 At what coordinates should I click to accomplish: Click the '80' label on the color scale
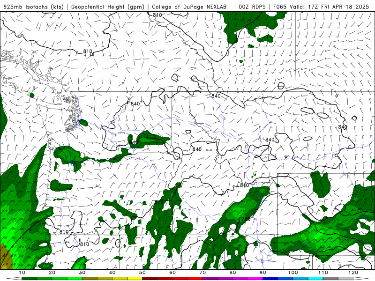(232, 273)
